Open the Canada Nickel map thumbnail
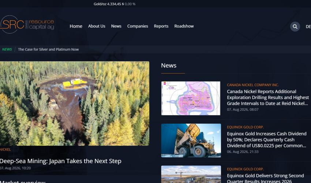 click(191, 98)
